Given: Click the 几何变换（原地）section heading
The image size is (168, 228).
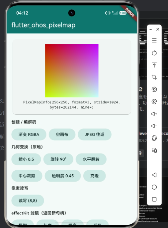Looking at the screenshot, I should click(x=27, y=147).
